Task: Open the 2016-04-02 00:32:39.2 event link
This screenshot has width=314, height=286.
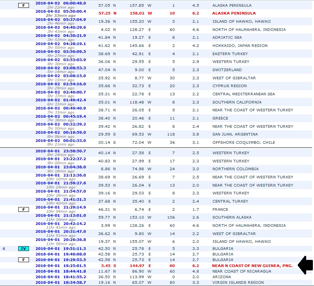Action: click(x=61, y=124)
